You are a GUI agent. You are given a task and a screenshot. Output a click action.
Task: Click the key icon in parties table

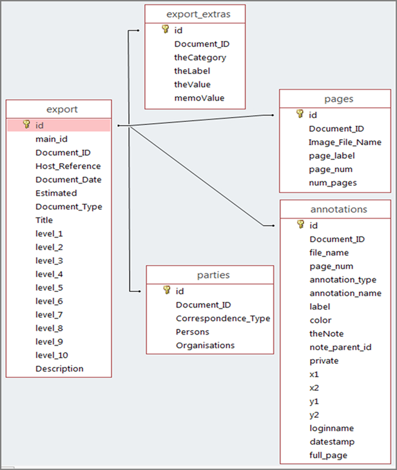pos(166,290)
